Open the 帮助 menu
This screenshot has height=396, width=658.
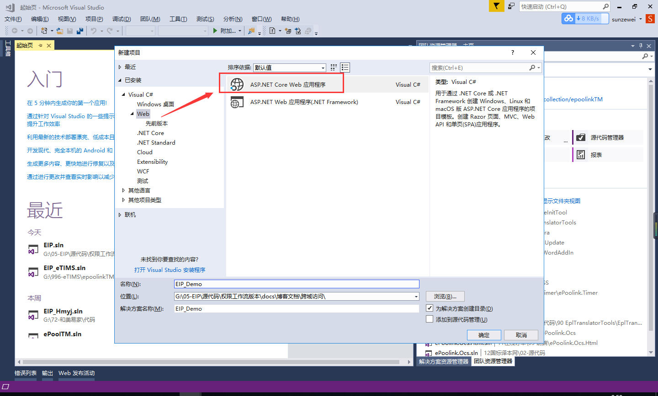coord(290,19)
